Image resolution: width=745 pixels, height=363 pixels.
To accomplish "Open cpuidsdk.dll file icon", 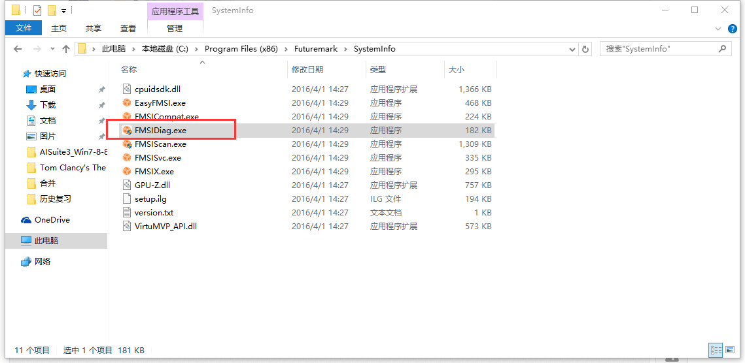I will pyautogui.click(x=126, y=89).
